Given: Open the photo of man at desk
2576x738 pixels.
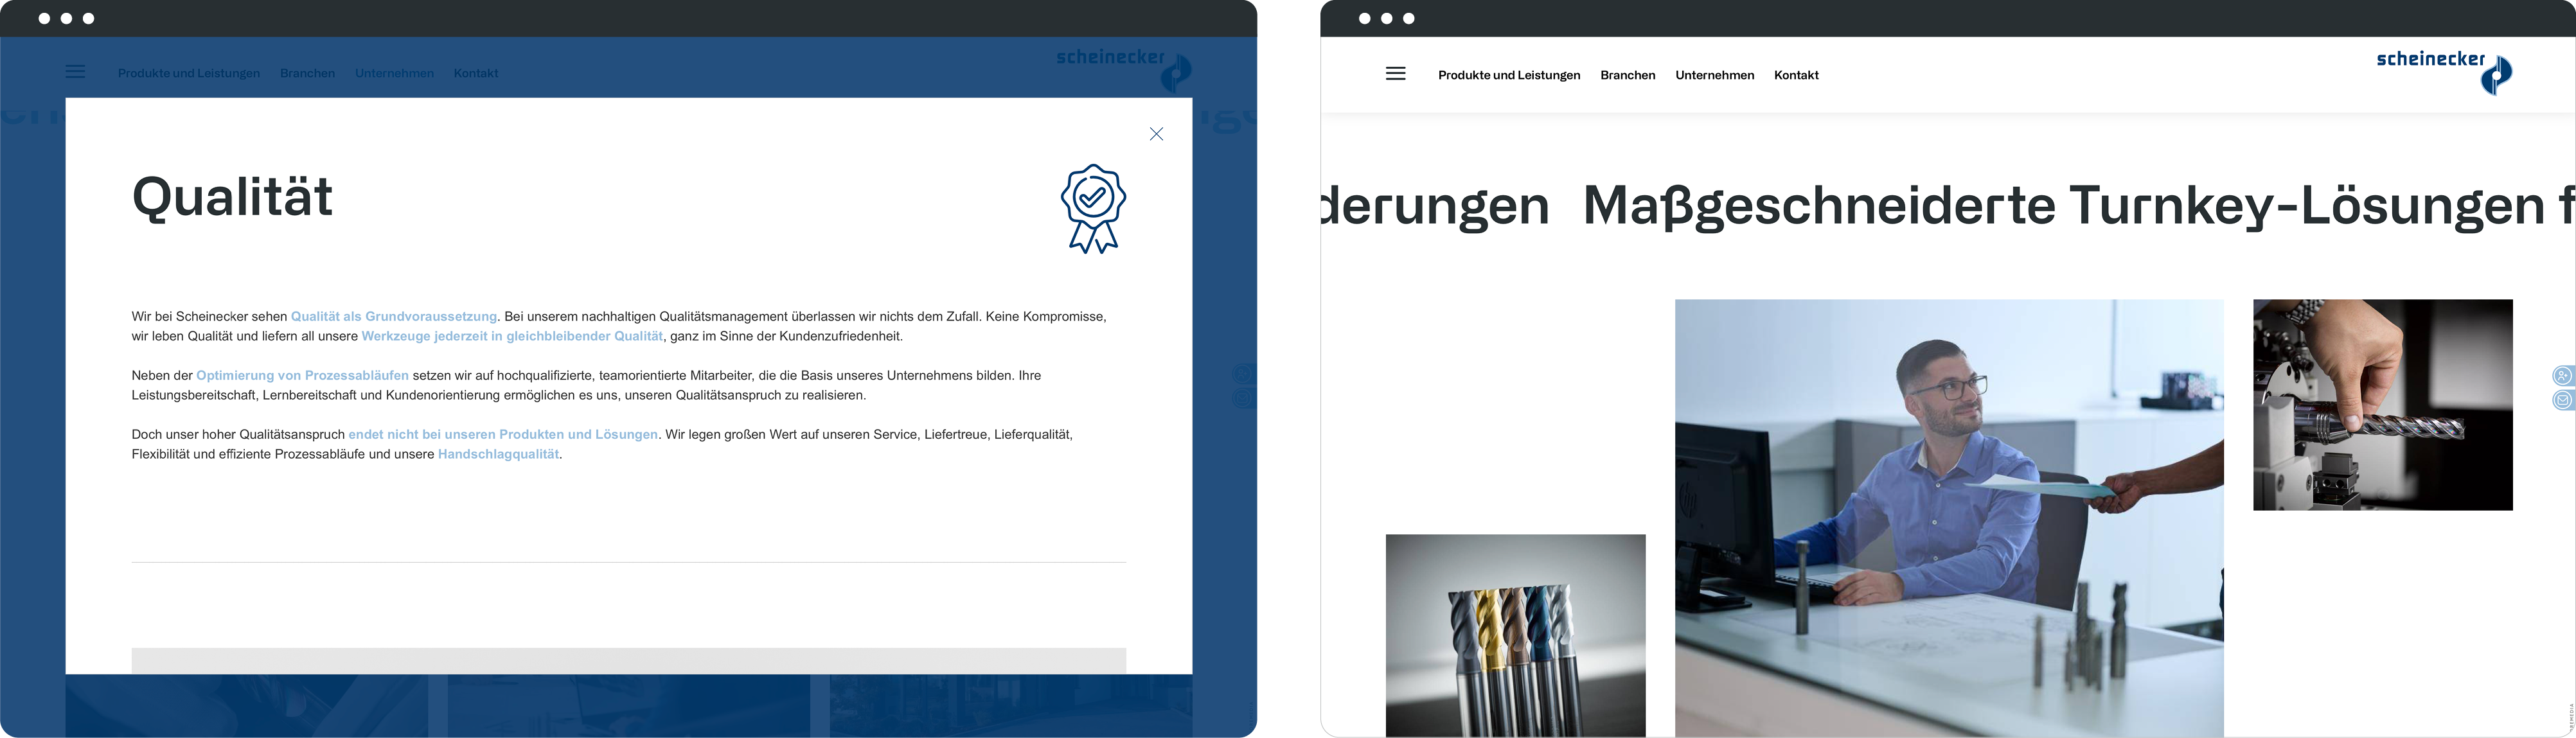Looking at the screenshot, I should (x=1949, y=518).
